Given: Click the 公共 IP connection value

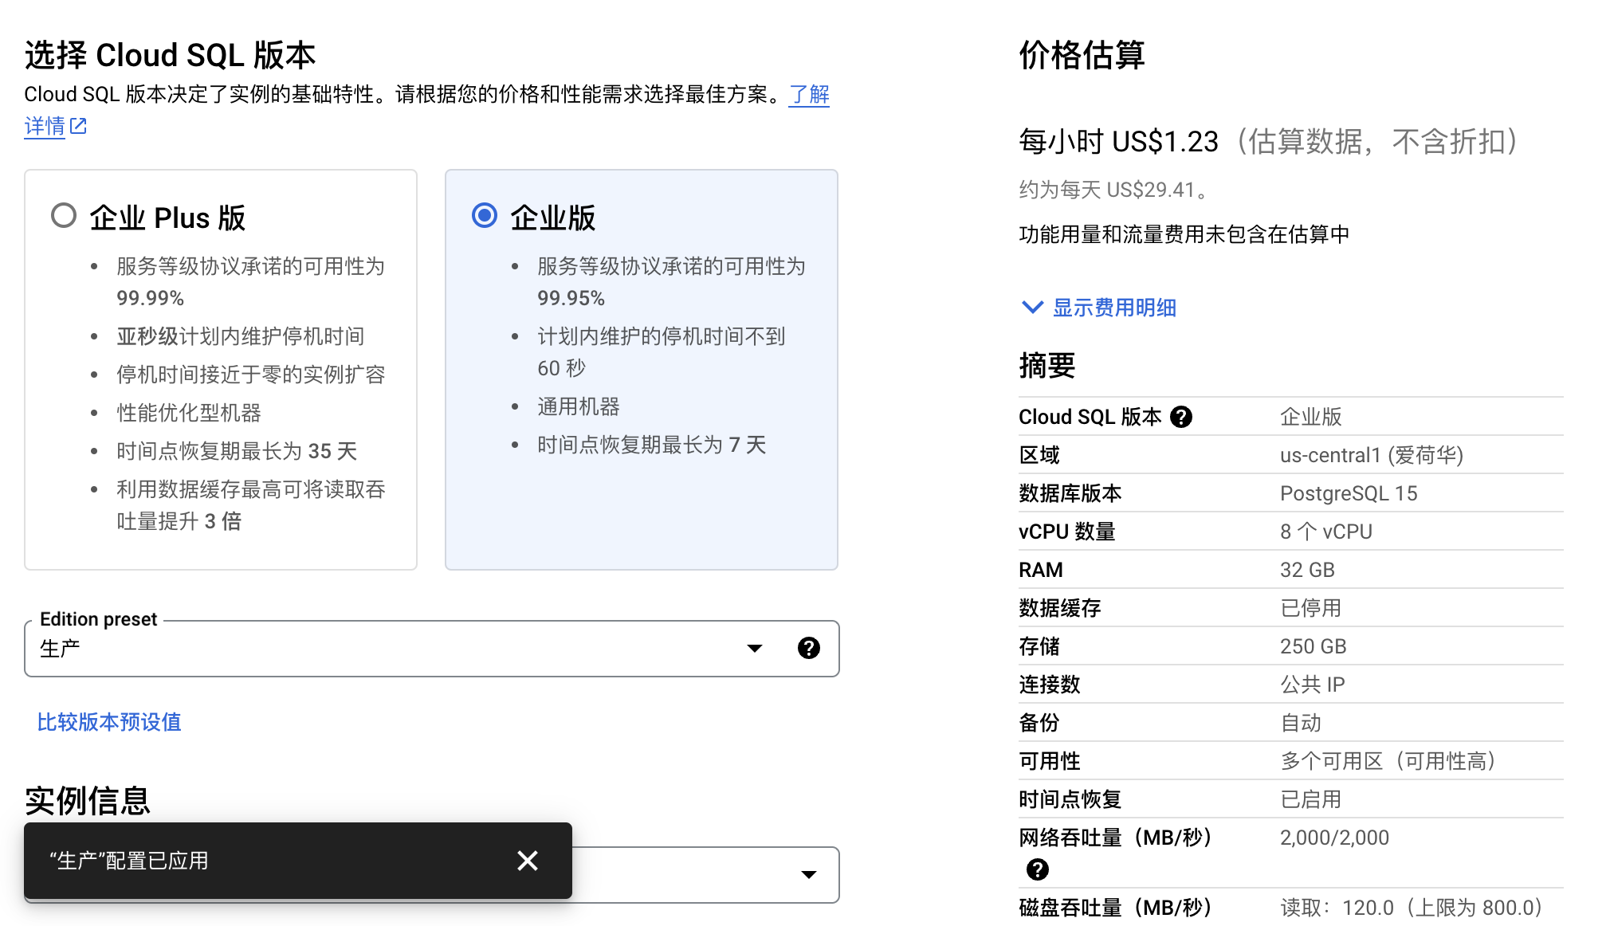Looking at the screenshot, I should click(1313, 685).
